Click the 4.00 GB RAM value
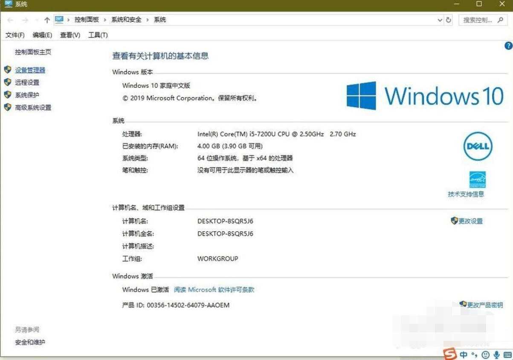 point(230,146)
